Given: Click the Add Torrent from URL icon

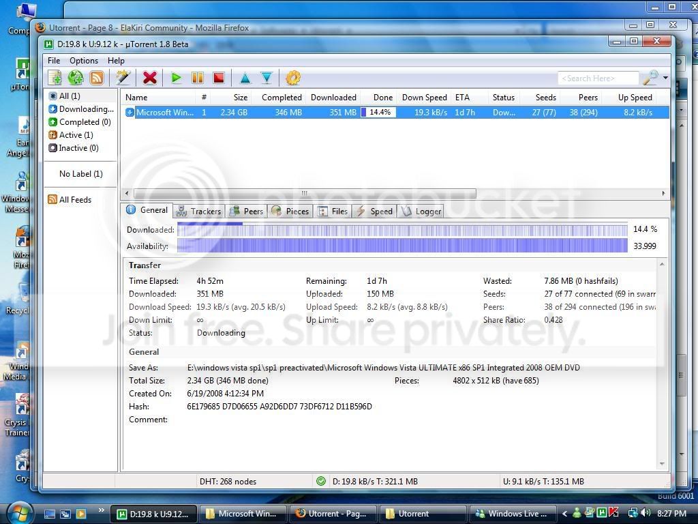Looking at the screenshot, I should 76,78.
